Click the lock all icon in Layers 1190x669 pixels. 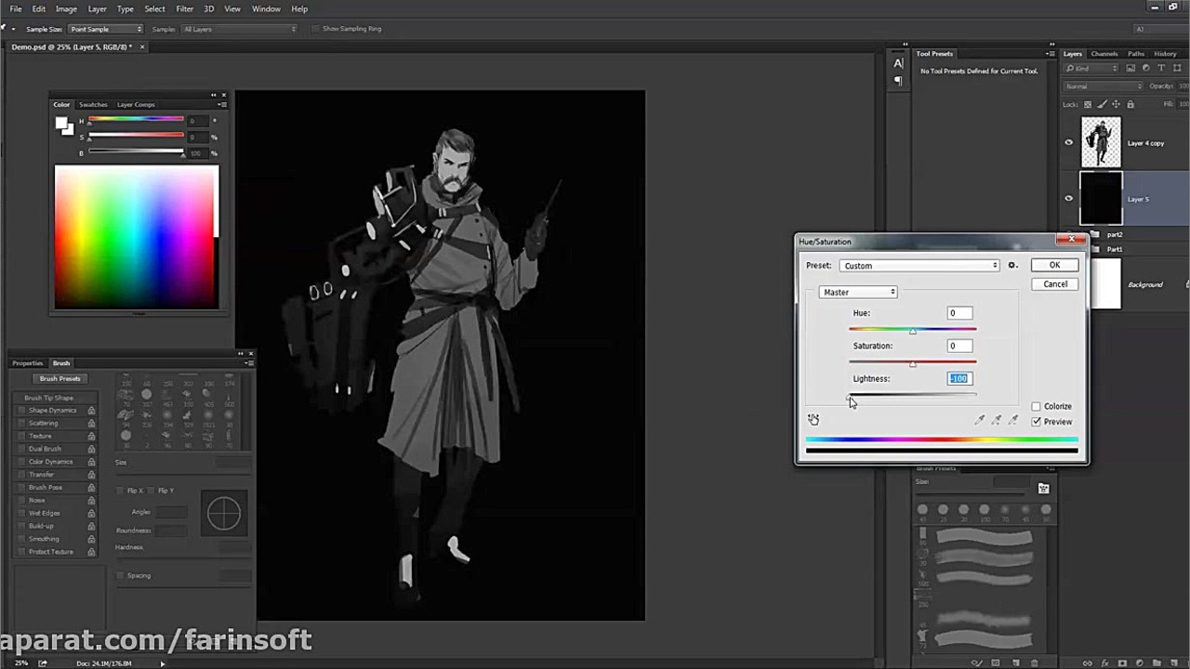[x=1130, y=104]
